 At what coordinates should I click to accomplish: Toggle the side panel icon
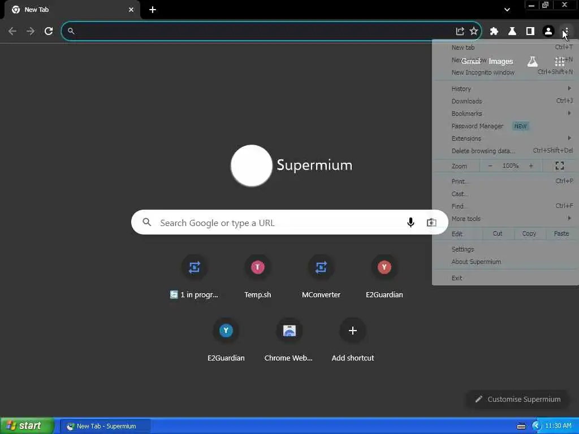click(x=530, y=32)
